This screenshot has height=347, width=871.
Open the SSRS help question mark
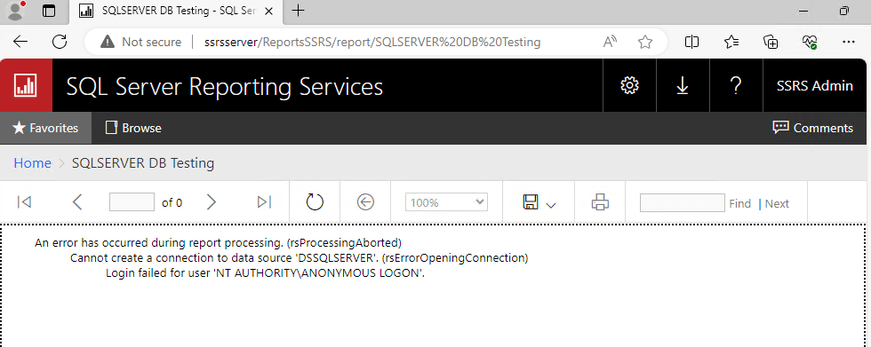pyautogui.click(x=736, y=85)
